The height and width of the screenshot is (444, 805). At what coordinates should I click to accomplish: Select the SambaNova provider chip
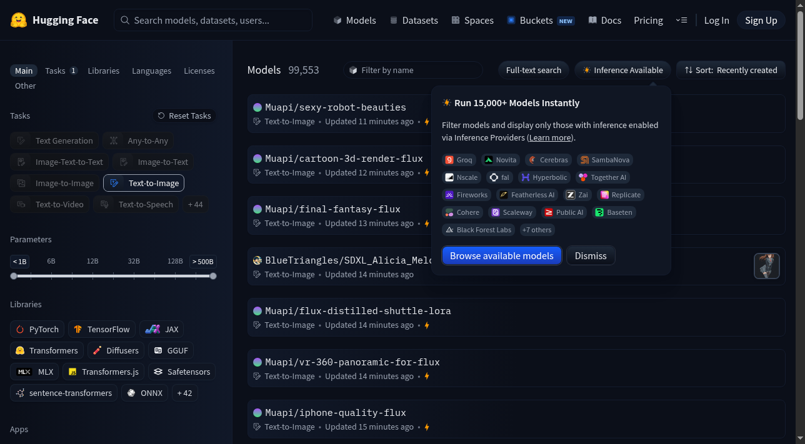[605, 160]
